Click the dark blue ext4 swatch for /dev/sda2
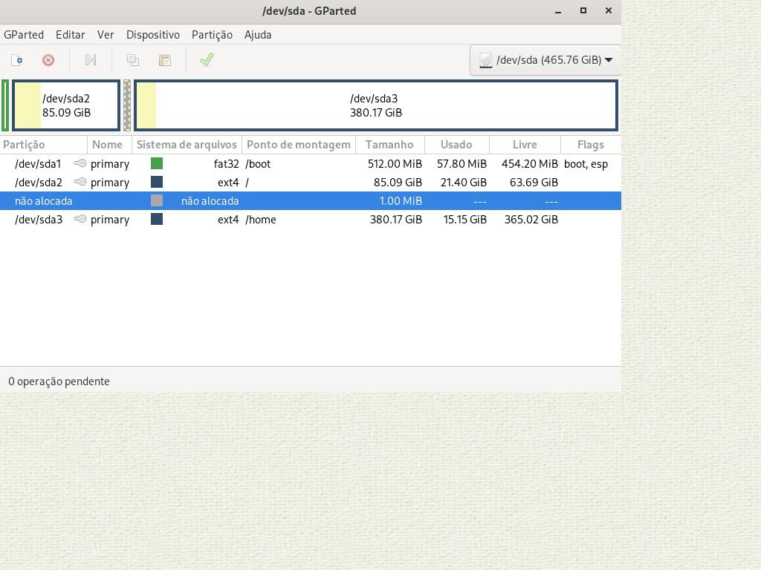This screenshot has width=761, height=570. (x=157, y=182)
